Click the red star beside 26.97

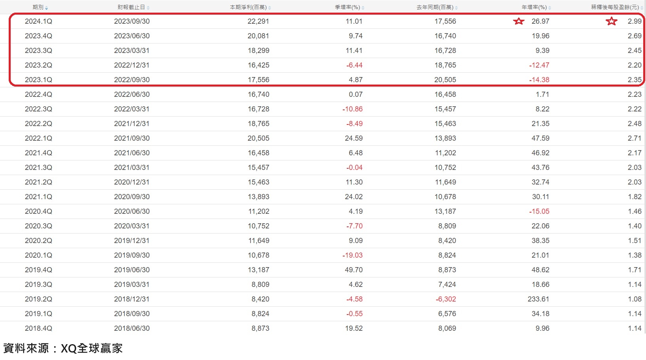pos(519,21)
